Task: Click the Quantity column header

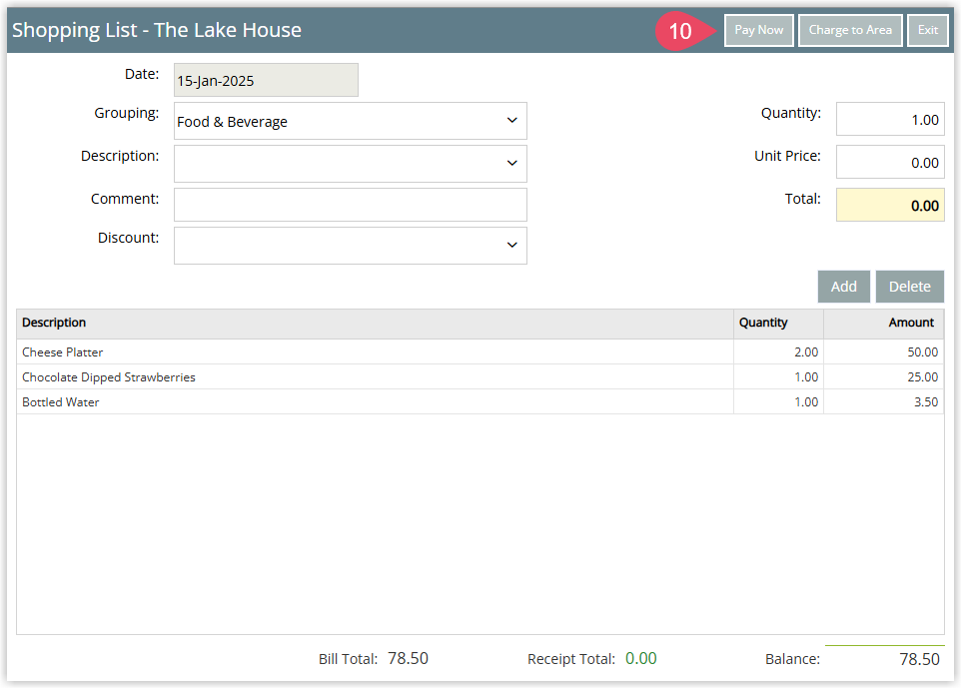Action: coord(778,324)
